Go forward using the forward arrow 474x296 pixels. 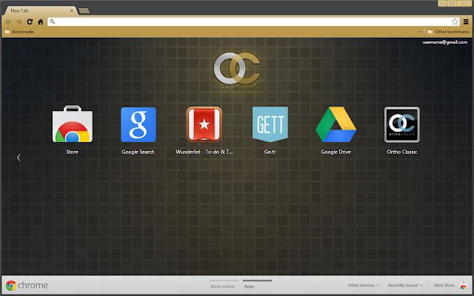click(19, 21)
